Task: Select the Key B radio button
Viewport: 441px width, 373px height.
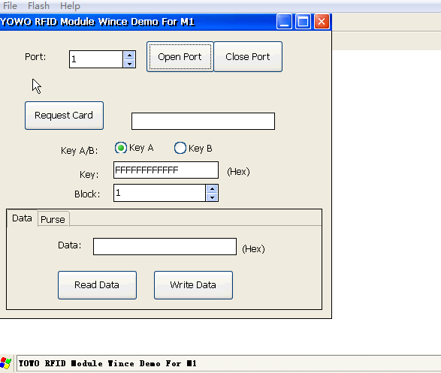Action: coord(180,148)
